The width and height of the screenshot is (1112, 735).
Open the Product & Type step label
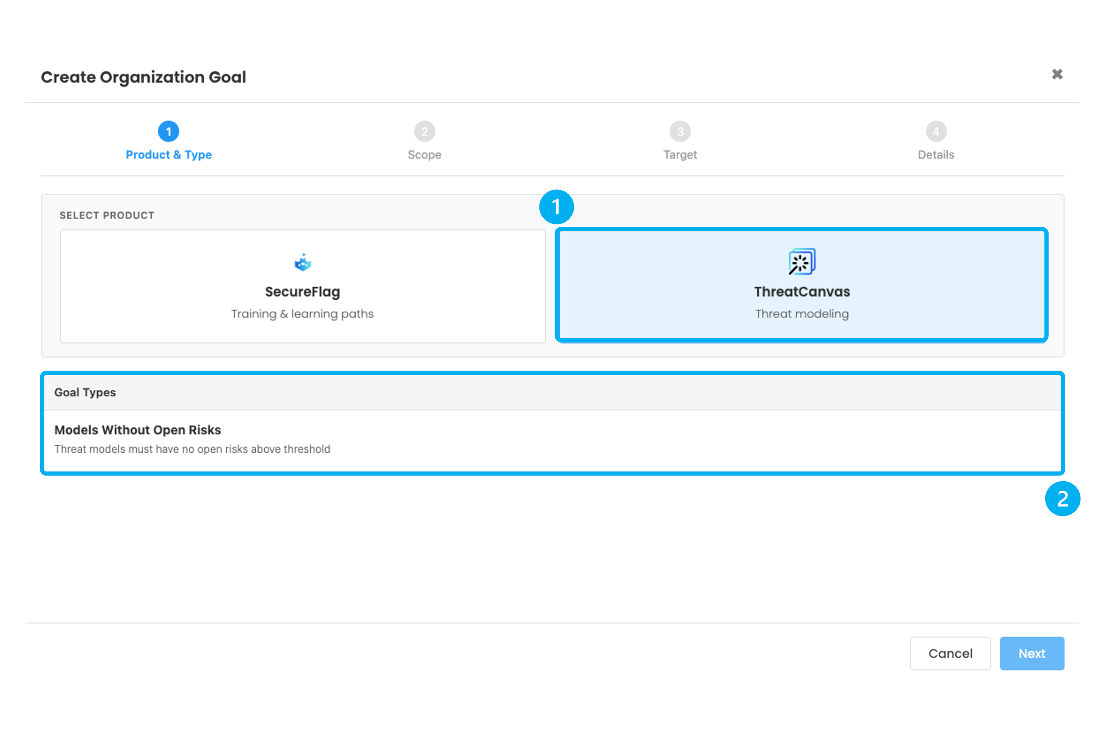(x=168, y=155)
